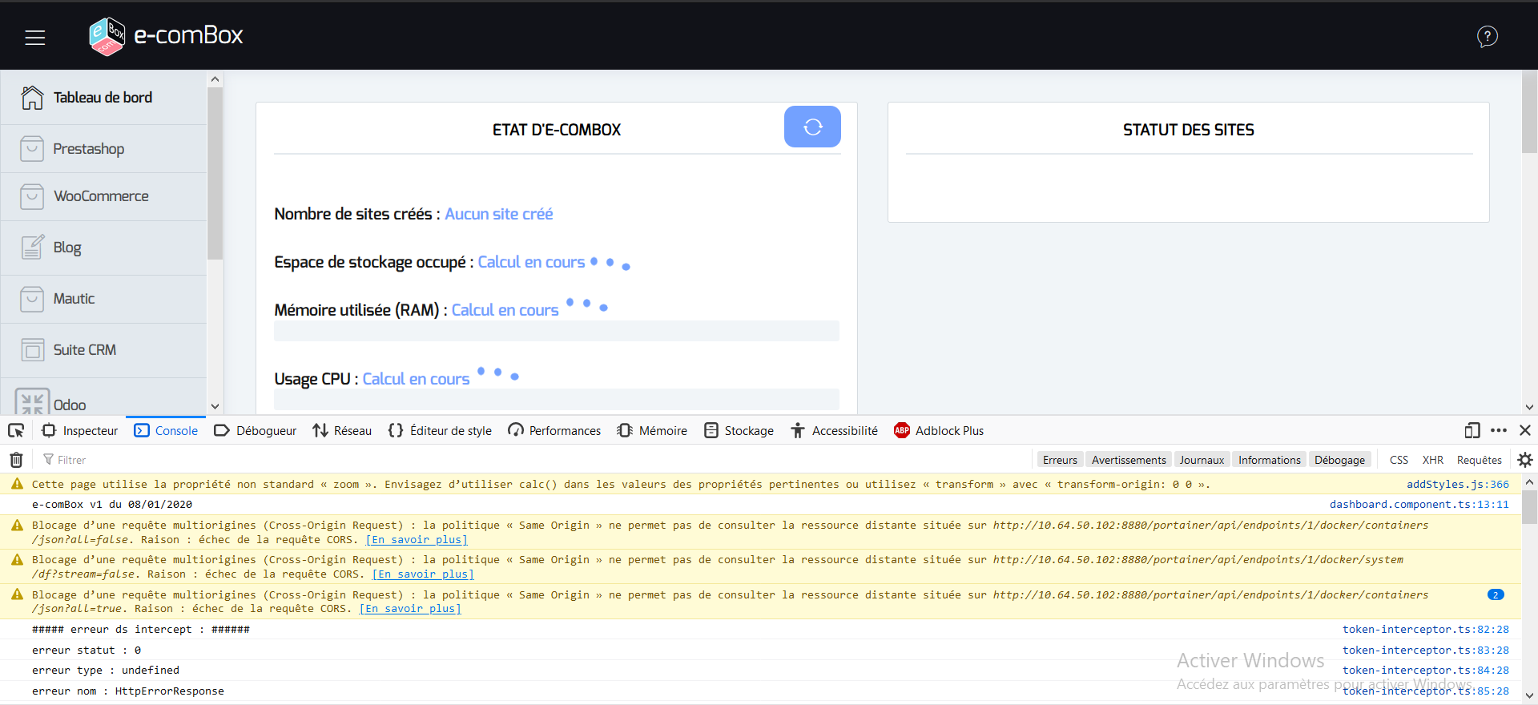This screenshot has width=1538, height=705.
Task: Toggle the Avertissements log filter
Action: 1128,460
